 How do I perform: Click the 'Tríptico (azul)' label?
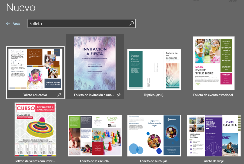point(153,95)
